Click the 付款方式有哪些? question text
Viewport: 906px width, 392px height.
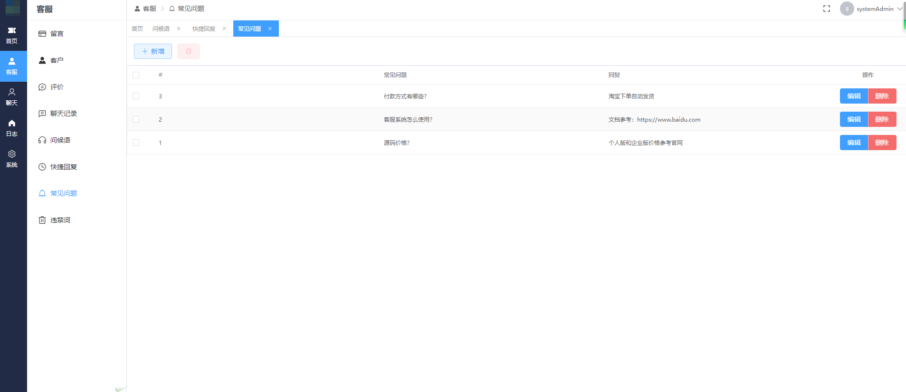pyautogui.click(x=405, y=96)
